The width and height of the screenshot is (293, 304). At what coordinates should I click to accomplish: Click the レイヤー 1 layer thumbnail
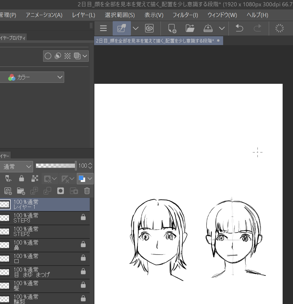(4, 204)
